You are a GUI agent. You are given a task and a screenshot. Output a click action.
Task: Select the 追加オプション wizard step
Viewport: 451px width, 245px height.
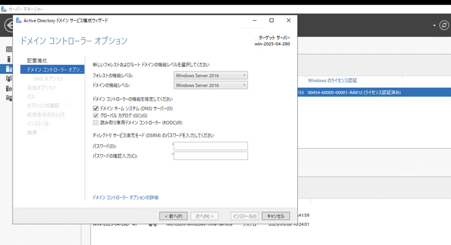pos(41,88)
